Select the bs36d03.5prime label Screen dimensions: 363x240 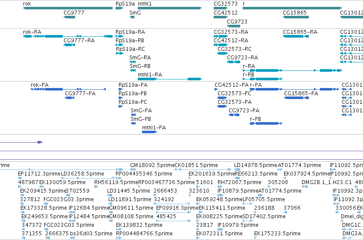click(x=91, y=234)
